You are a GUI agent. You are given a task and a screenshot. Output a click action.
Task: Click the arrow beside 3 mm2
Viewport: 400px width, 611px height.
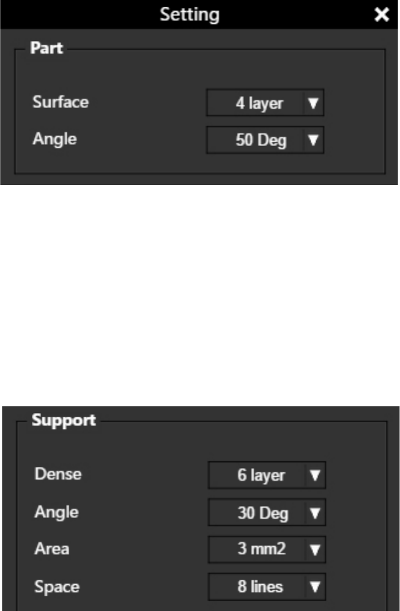pos(316,549)
